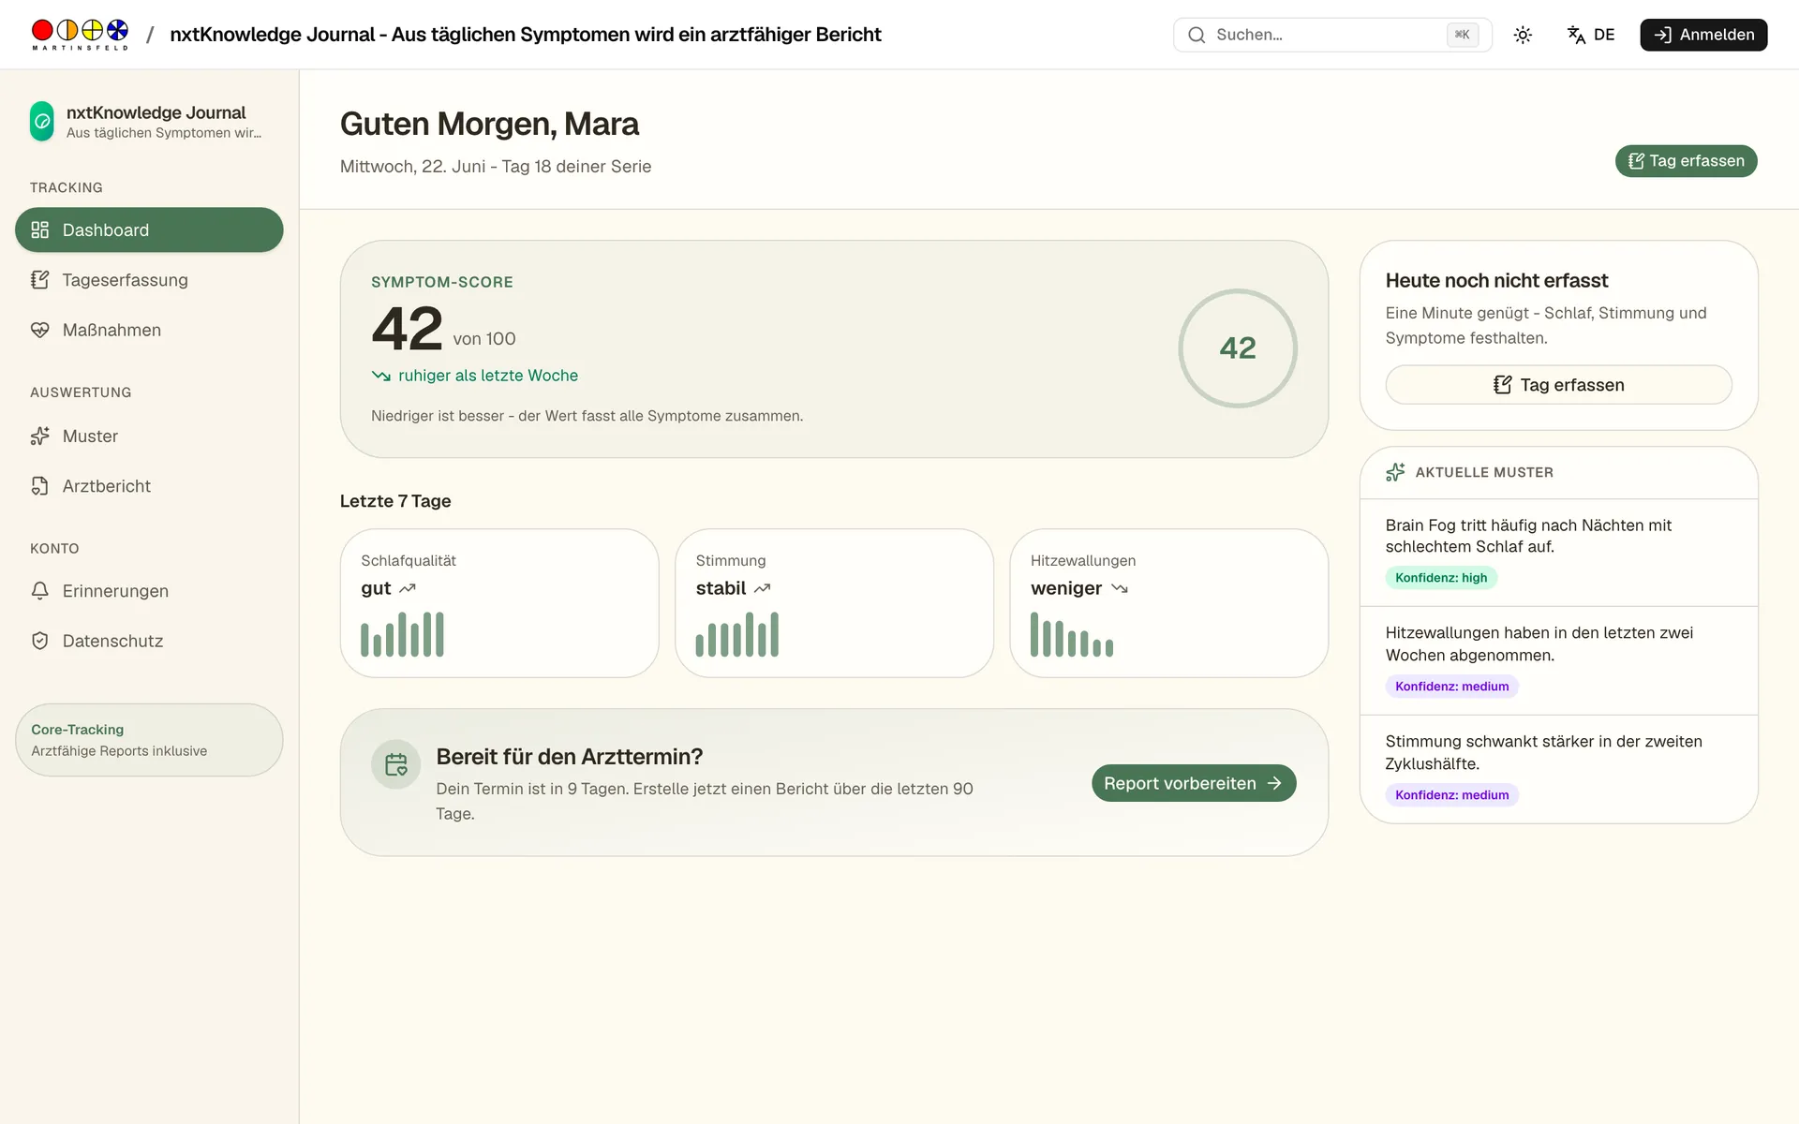Viewport: 1799px width, 1124px height.
Task: Click the trend-down arrow next to weniger
Action: (1119, 588)
